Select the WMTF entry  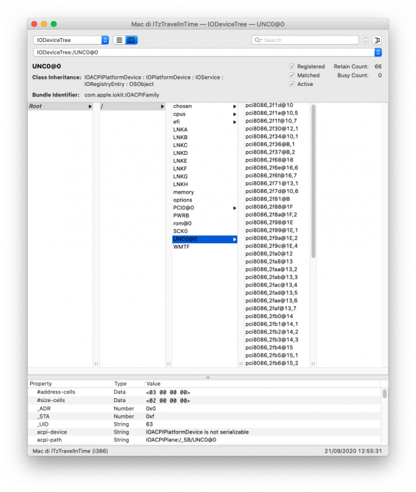[204, 247]
